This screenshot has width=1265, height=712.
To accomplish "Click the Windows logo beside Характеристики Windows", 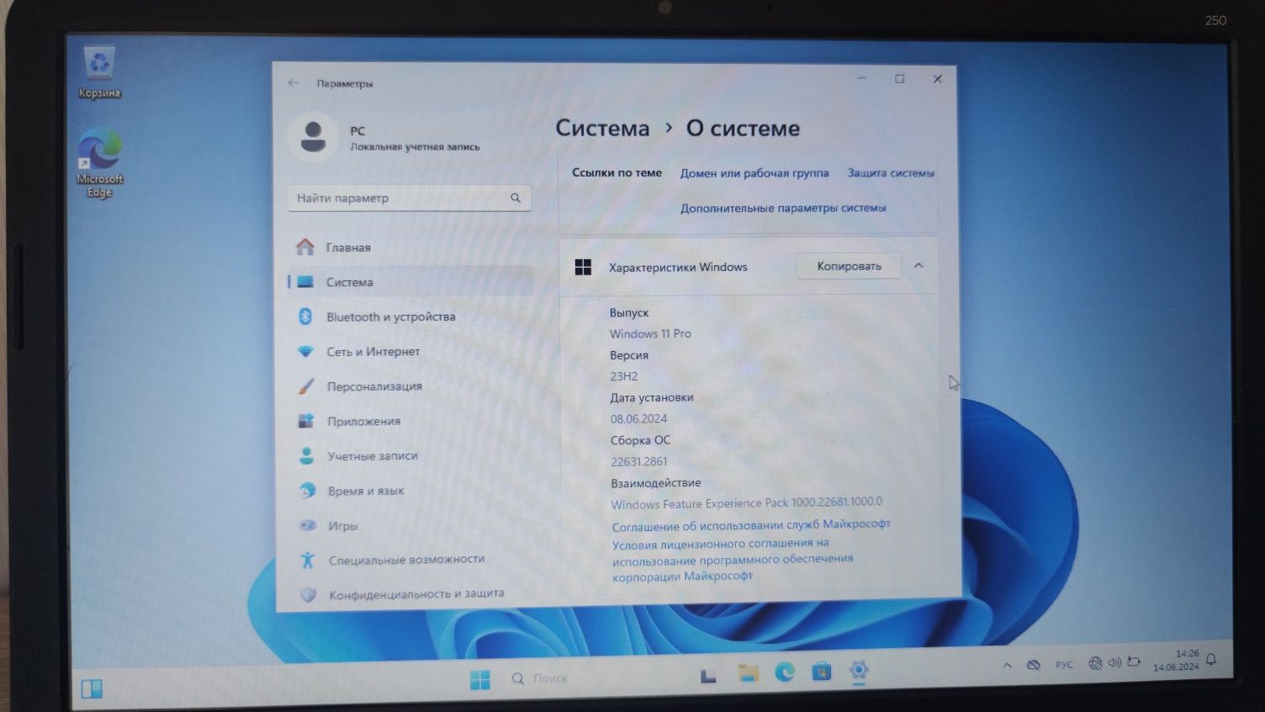I will click(x=583, y=267).
